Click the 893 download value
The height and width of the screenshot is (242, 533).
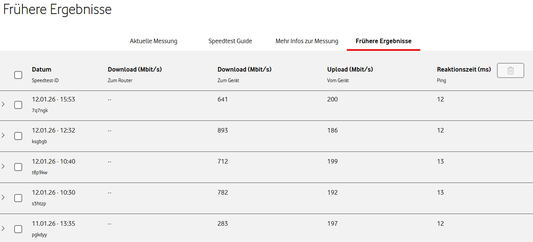pos(223,130)
